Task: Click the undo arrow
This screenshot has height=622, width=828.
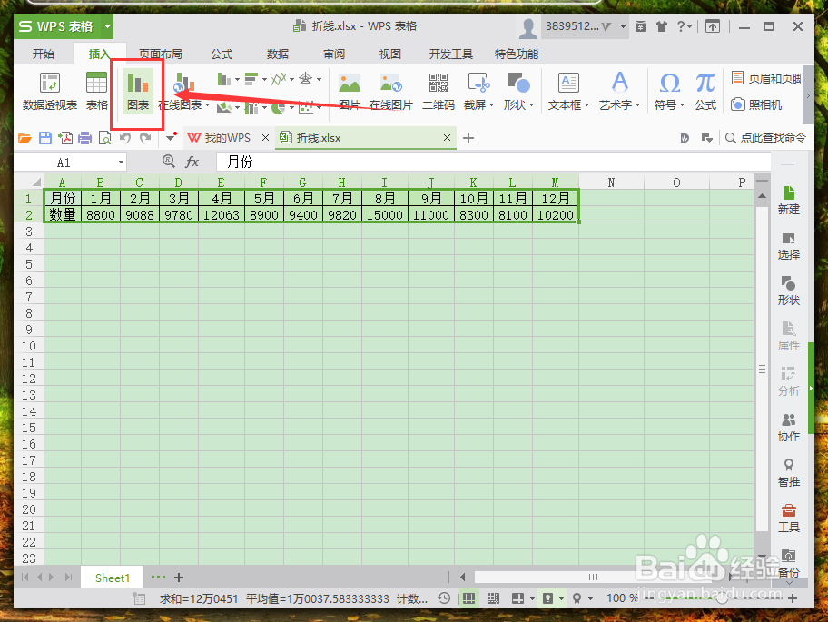Action: 125,138
